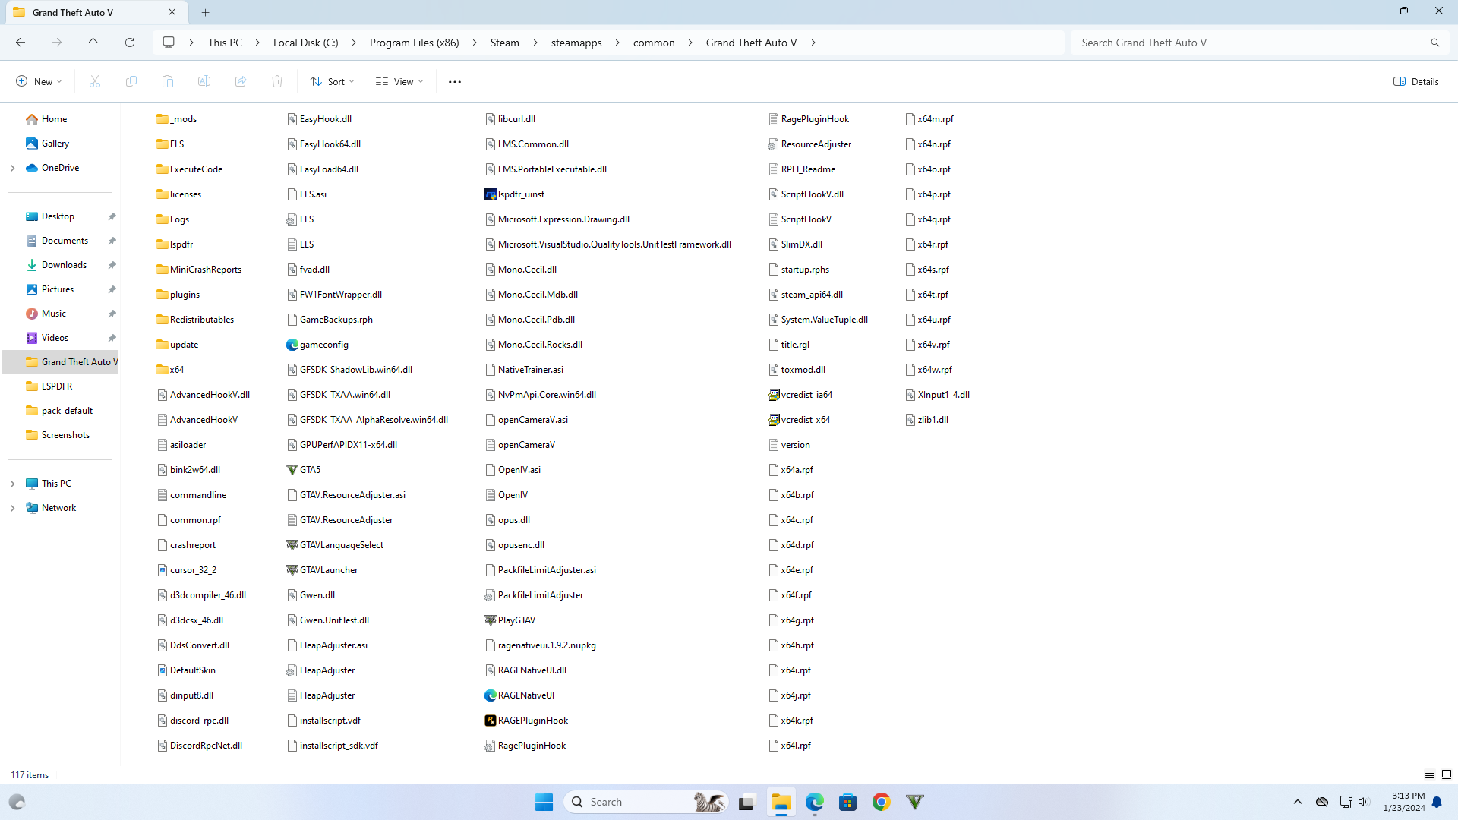
Task: Switch to details list view at bottom-right
Action: 1430,774
